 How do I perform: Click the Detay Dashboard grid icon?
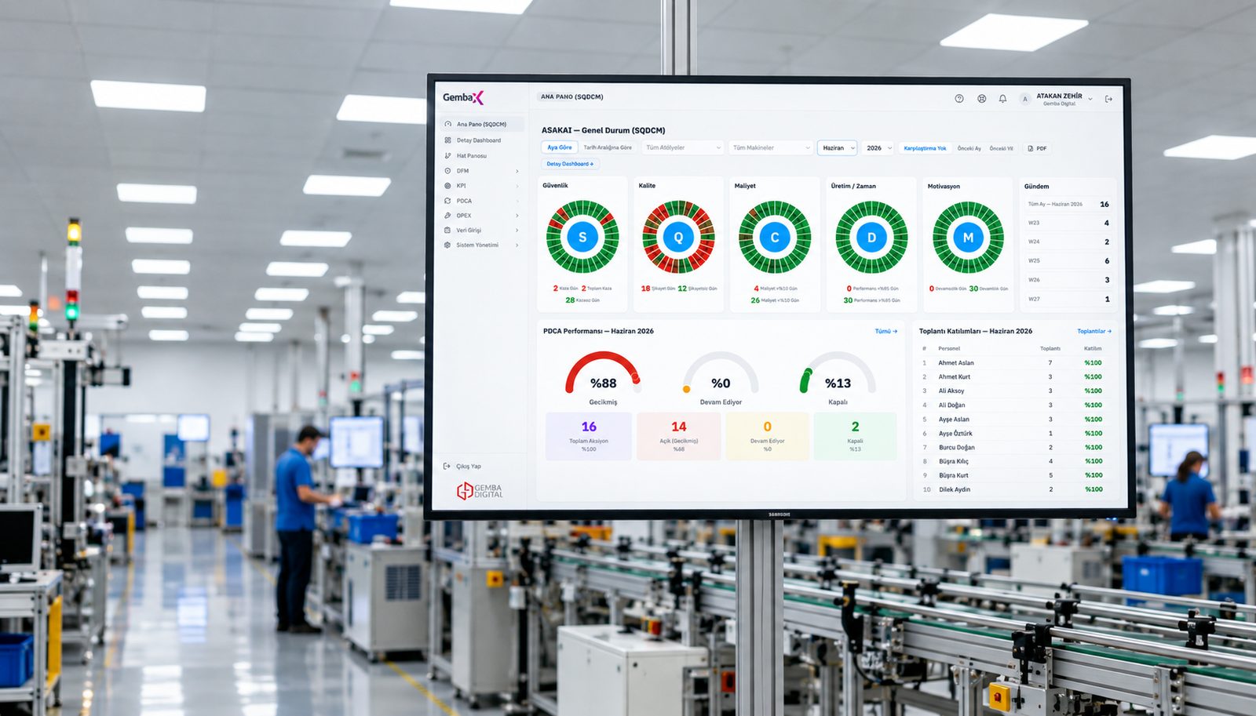click(x=448, y=140)
